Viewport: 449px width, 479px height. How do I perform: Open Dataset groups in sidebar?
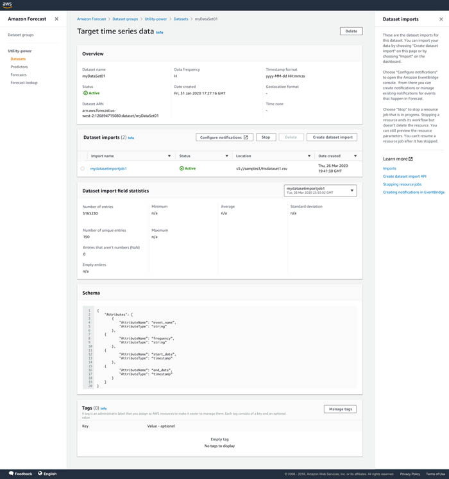21,35
